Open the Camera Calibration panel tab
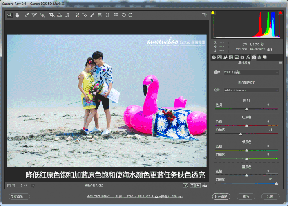This screenshot has height=206, width=288. pyautogui.click(x=254, y=57)
